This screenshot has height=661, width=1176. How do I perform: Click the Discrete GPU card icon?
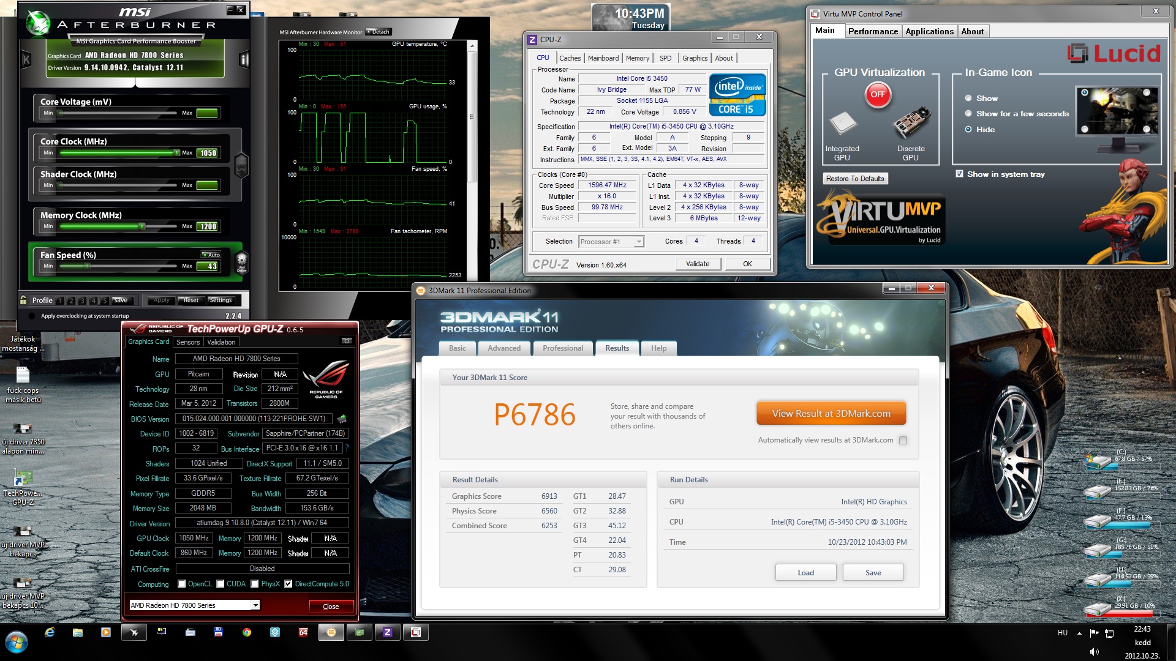pos(911,123)
